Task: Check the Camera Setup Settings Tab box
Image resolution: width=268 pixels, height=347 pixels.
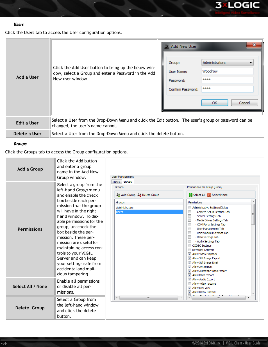Action: point(190,212)
